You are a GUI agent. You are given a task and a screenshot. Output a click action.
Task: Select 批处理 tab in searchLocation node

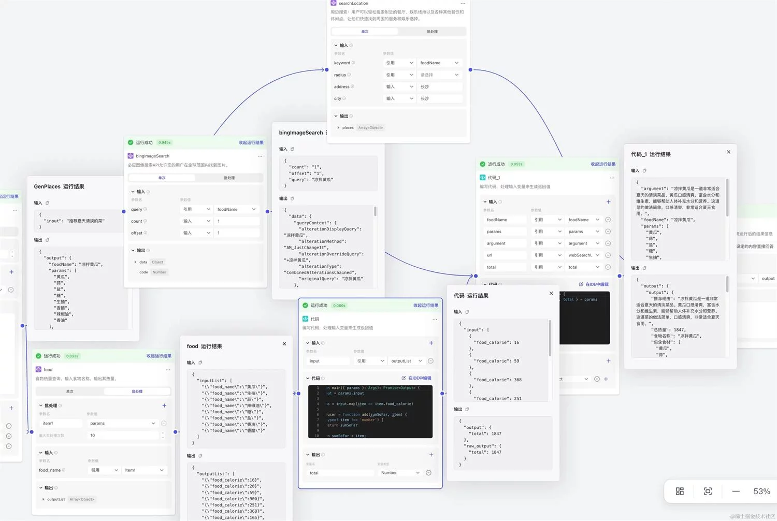(432, 32)
